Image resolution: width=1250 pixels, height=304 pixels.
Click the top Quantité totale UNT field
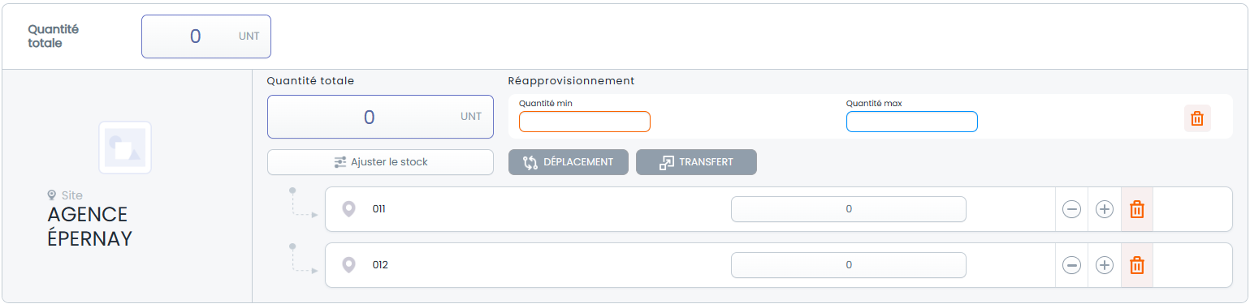(206, 36)
